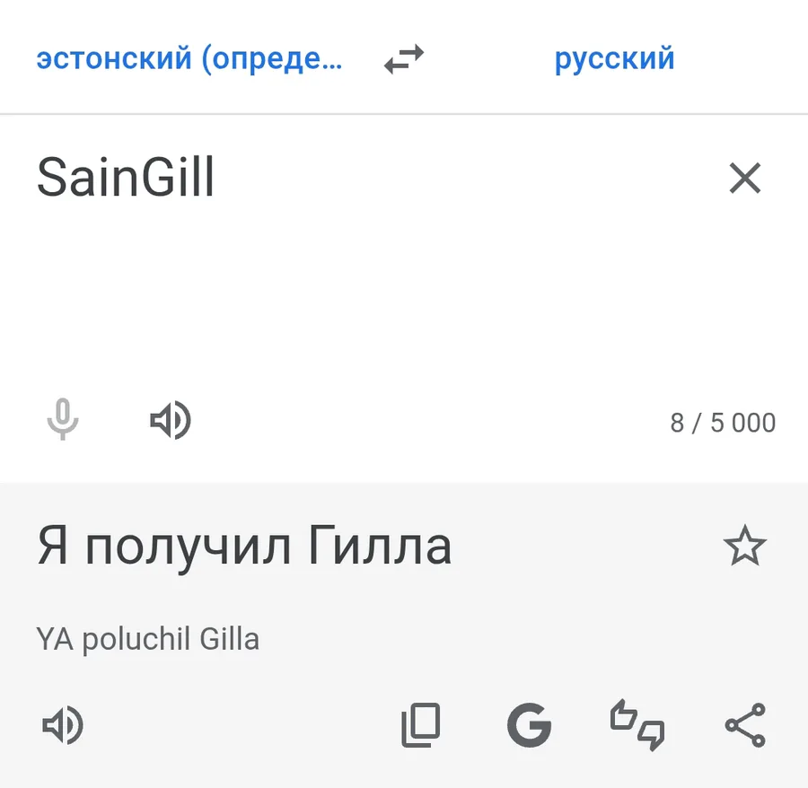Listen to the source text 'SainGill'

(170, 420)
